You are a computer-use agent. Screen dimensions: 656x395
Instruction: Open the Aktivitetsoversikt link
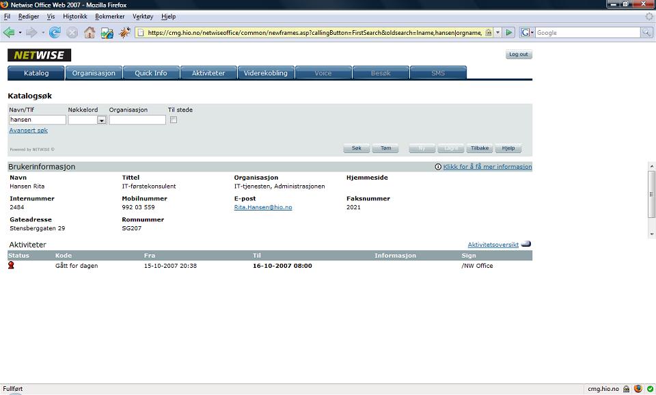493,245
